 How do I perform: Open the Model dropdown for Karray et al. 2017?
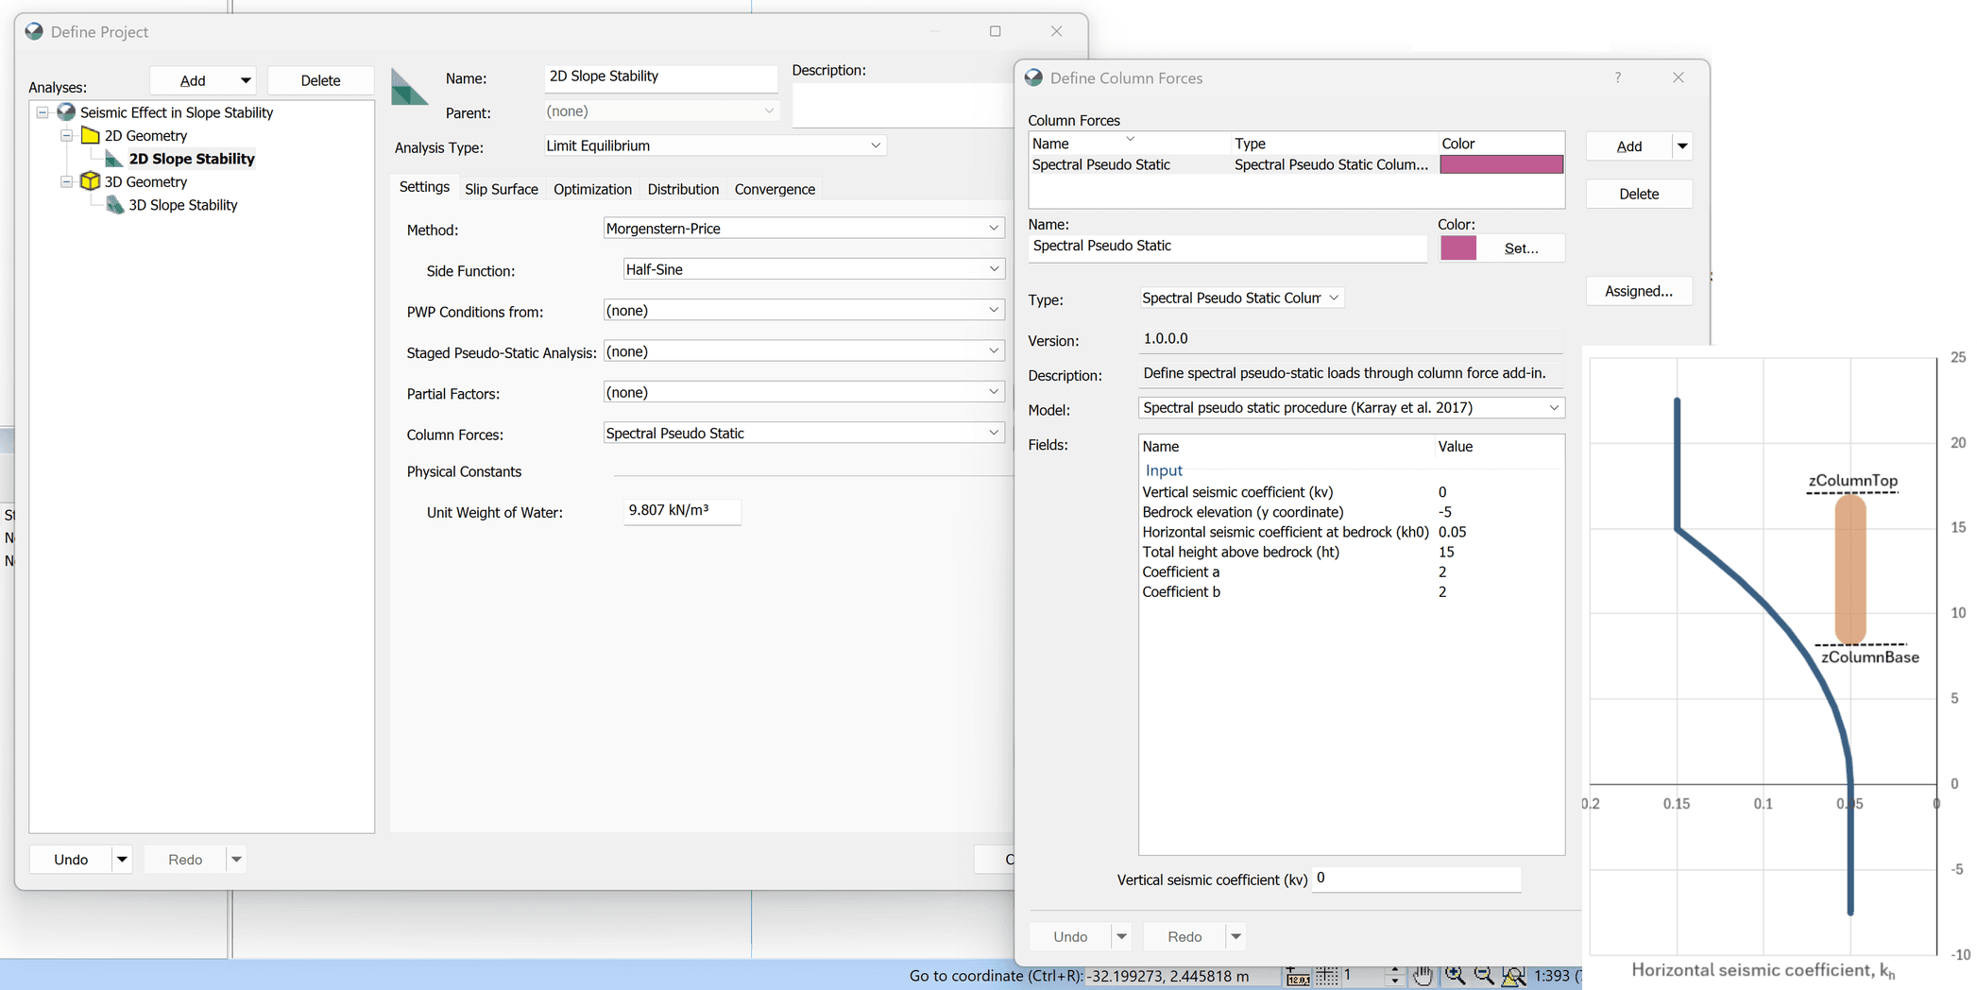coord(1351,408)
